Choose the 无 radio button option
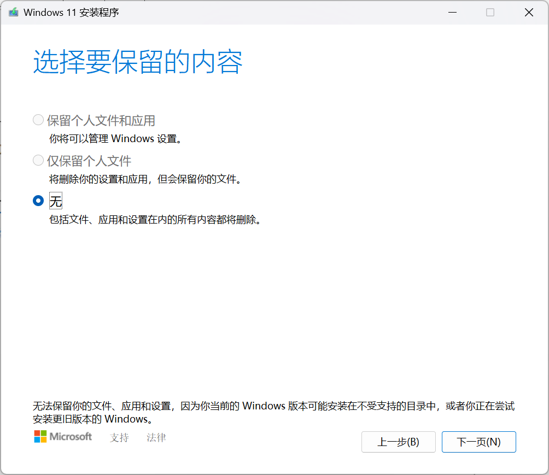 click(x=38, y=201)
